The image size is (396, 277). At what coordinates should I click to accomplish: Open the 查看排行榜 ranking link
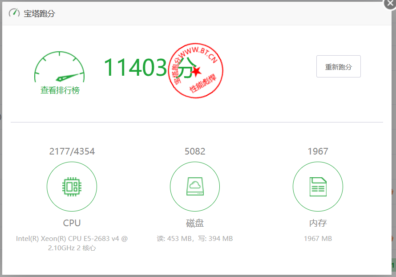coord(60,90)
